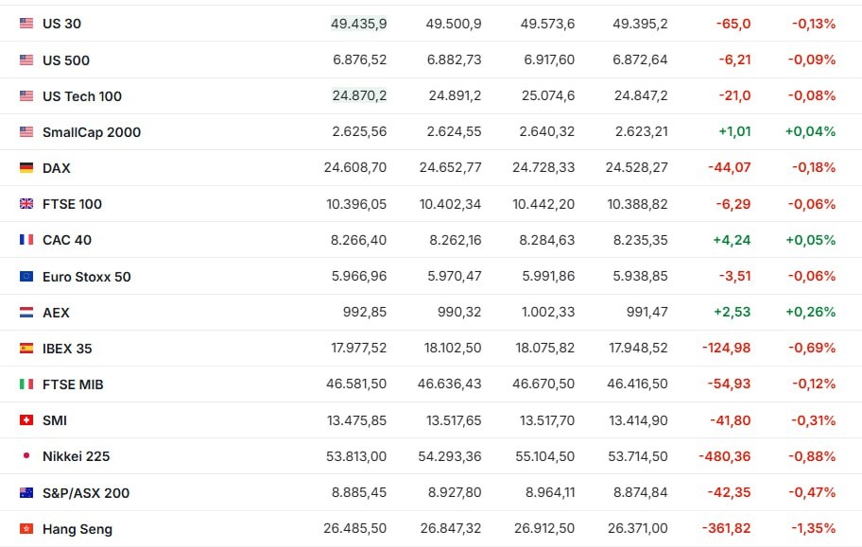Click the Swiss flag icon beside SMI
The image size is (862, 547).
(x=26, y=420)
